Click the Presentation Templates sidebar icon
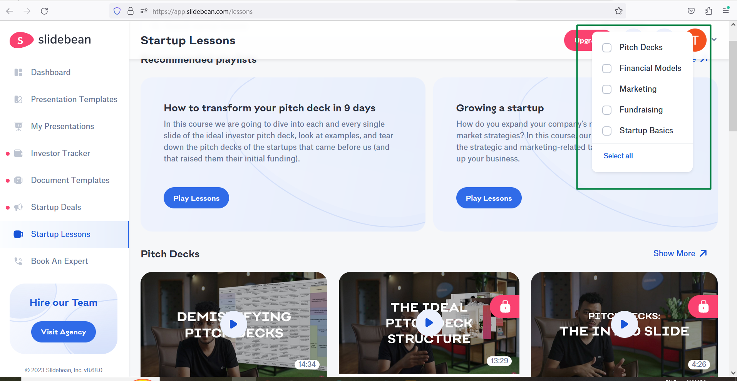Screen dimensions: 737x381 (18, 99)
